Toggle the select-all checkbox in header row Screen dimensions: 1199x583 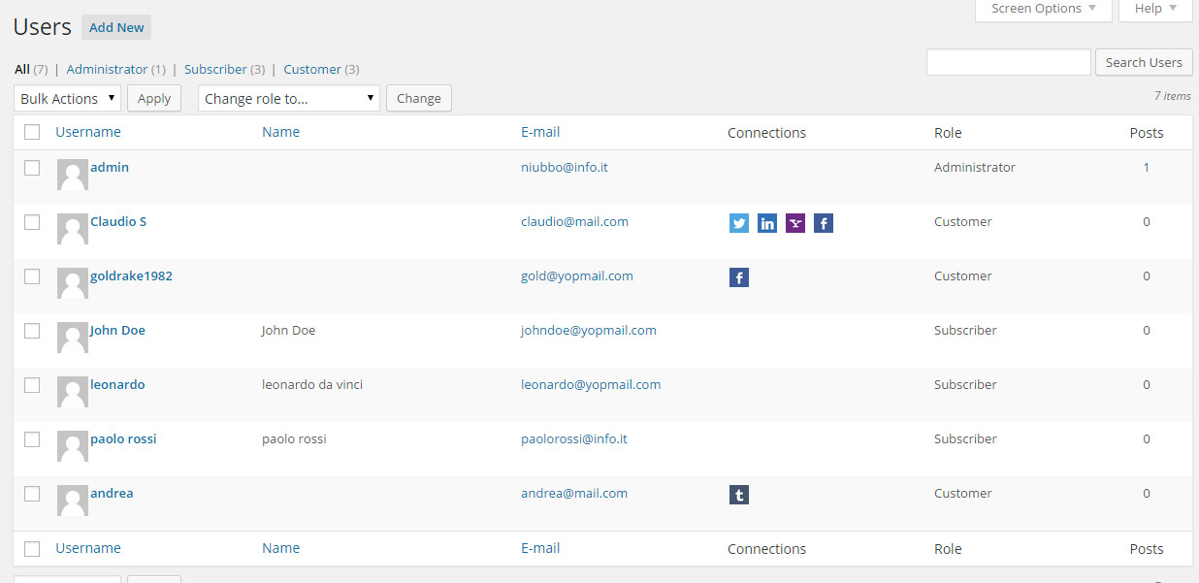coord(32,133)
